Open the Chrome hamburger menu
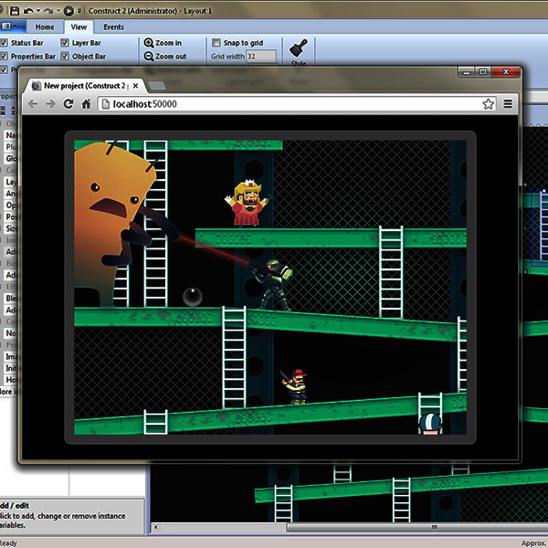 508,104
